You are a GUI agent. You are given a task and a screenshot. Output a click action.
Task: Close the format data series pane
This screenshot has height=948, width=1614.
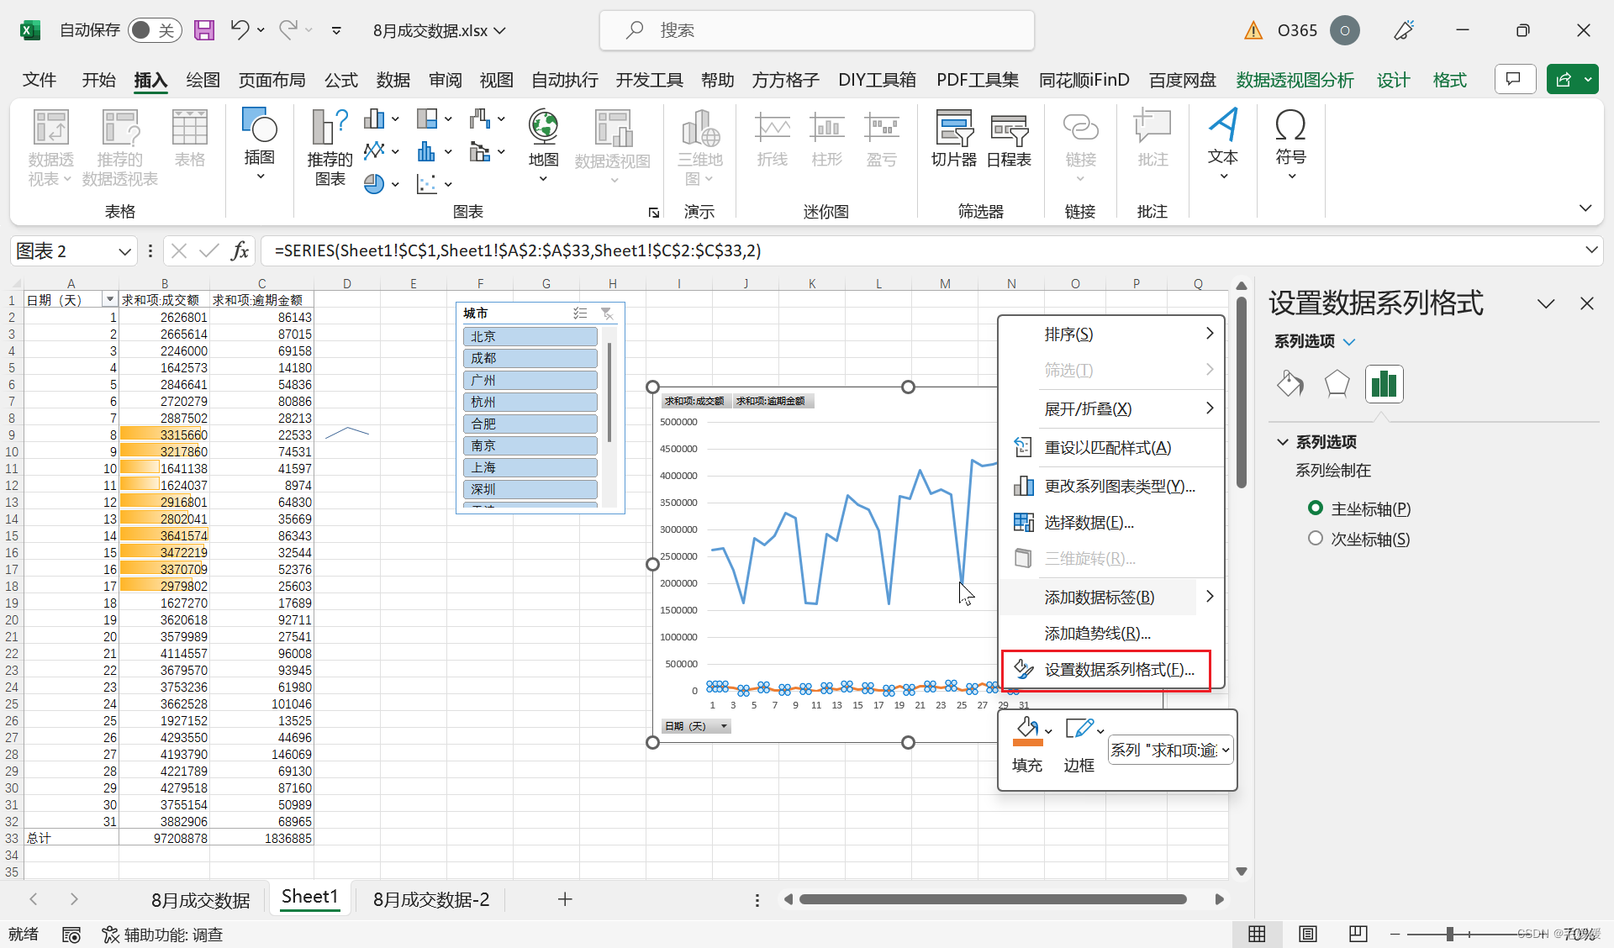tap(1587, 303)
